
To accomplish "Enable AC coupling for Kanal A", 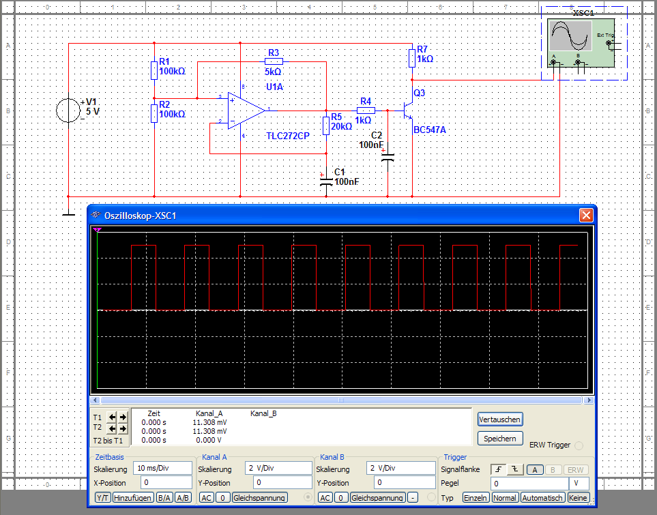I will point(206,498).
